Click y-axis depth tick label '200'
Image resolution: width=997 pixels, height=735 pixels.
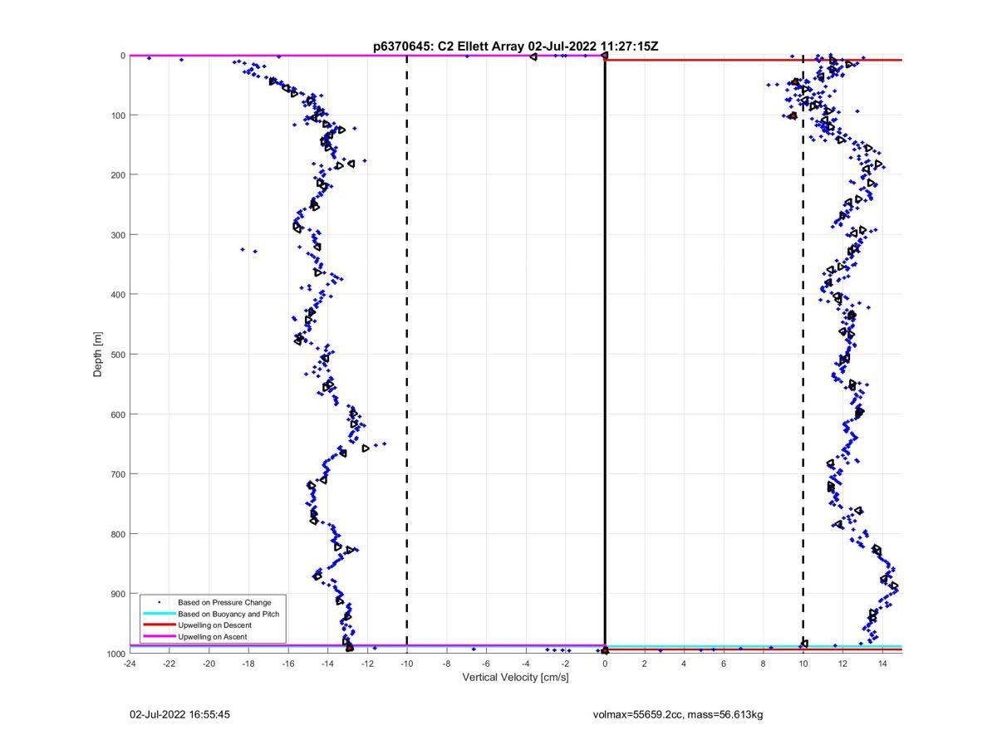[117, 175]
